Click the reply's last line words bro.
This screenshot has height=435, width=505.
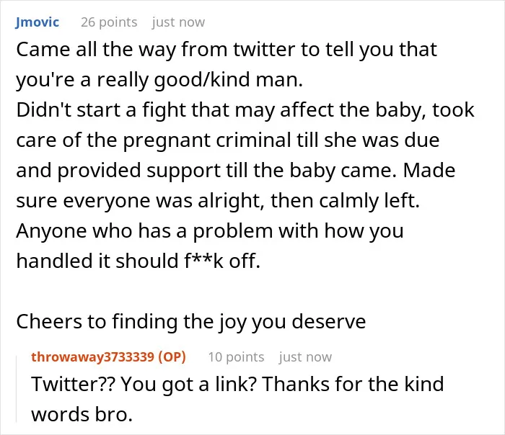point(82,414)
